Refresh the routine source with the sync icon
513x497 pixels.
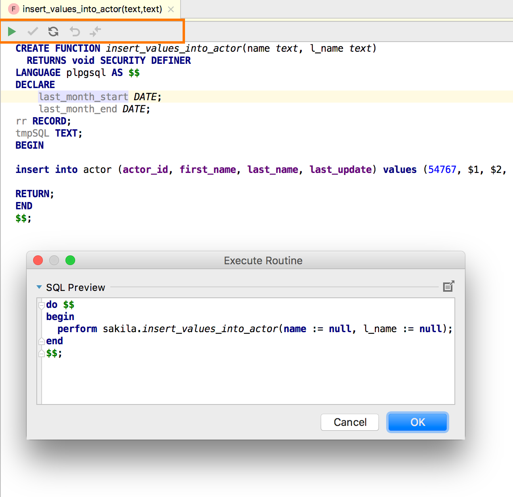coord(53,31)
